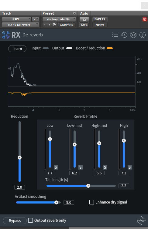Click the horizontal scrollbar at window bottom
Image resolution: width=148 pixels, height=229 pixels.
[108, 228]
